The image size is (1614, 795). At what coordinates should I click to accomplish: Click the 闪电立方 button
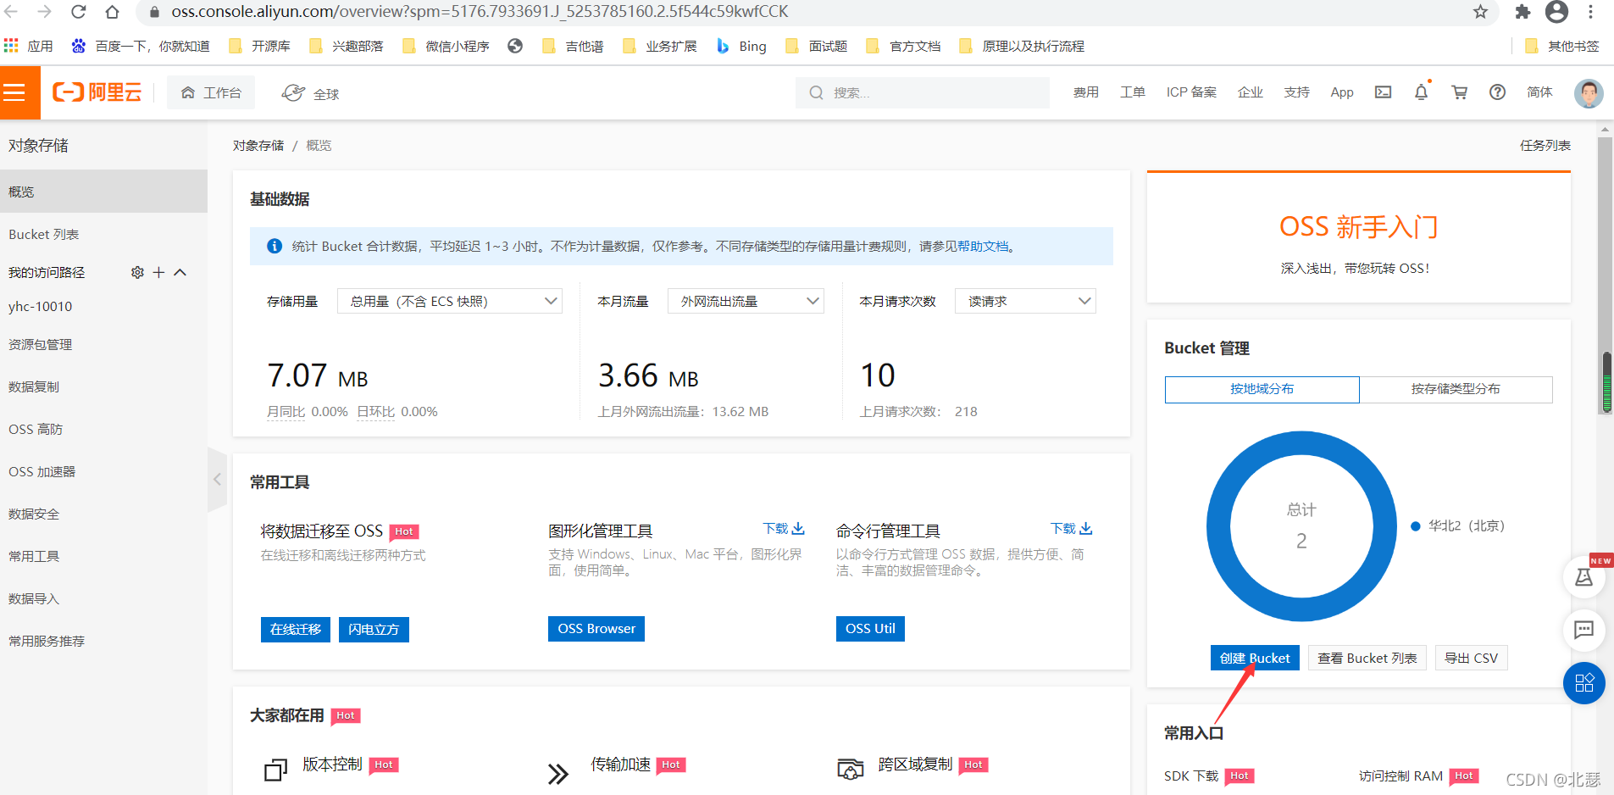[x=374, y=629]
